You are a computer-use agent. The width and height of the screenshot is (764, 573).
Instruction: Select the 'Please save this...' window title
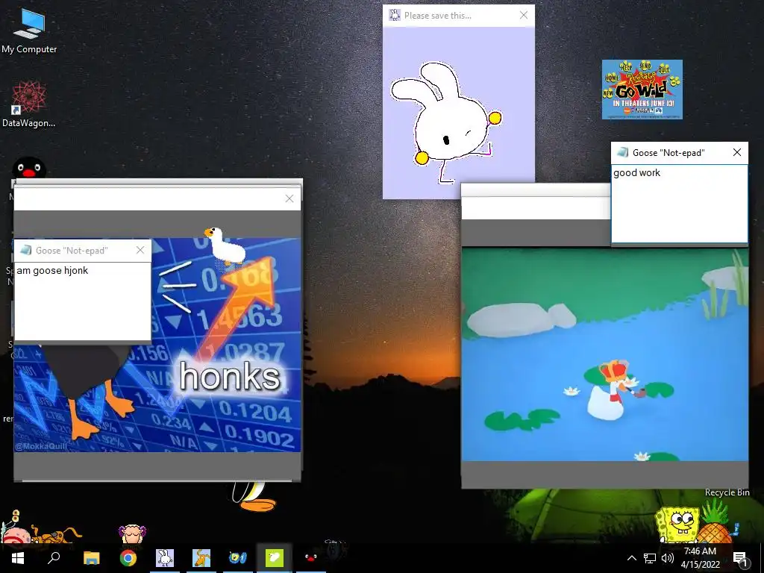437,16
